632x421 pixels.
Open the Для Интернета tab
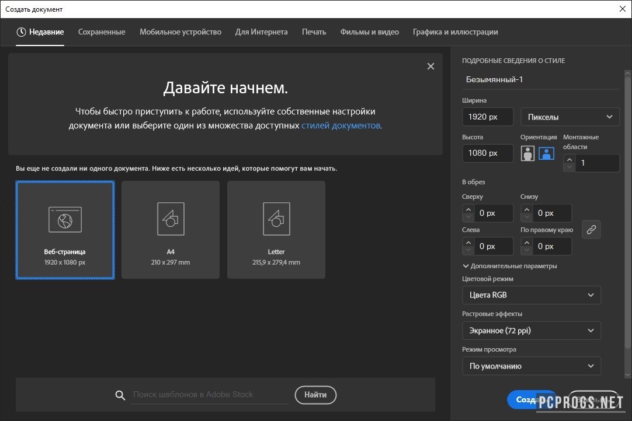(x=261, y=32)
